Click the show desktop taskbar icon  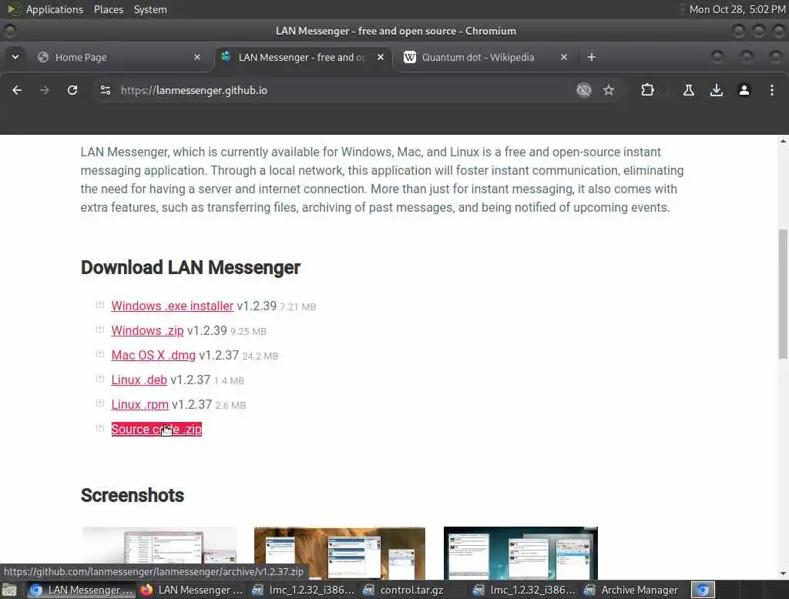pos(9,590)
